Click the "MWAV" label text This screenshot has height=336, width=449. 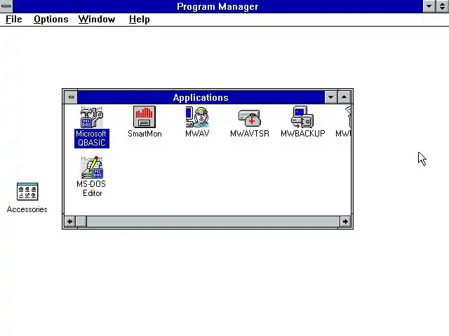197,134
